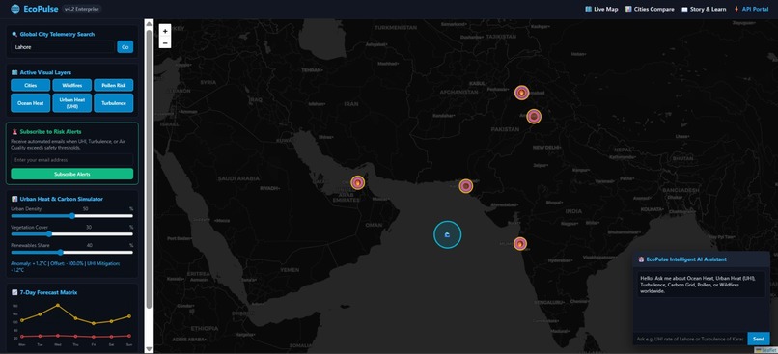Zoom in on the map
This screenshot has width=778, height=354.
tap(165, 30)
